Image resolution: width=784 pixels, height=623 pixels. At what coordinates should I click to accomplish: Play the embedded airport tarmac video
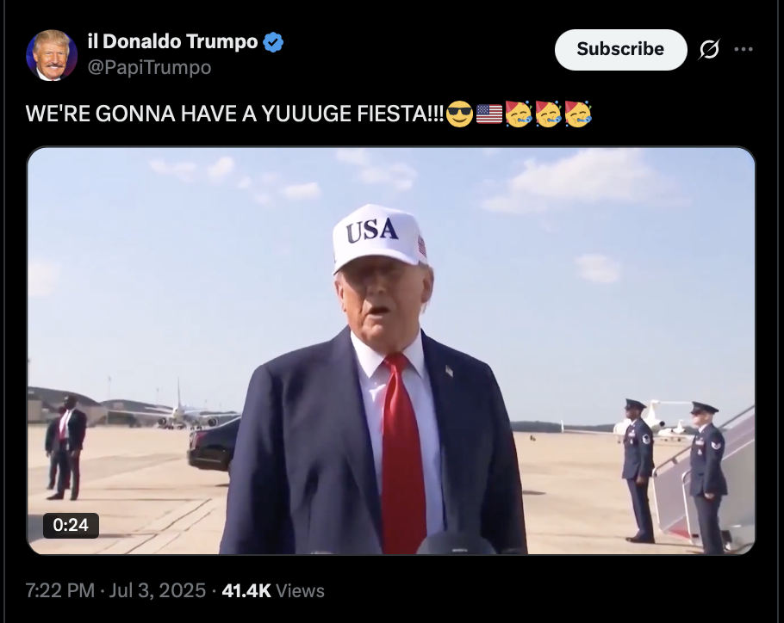391,350
